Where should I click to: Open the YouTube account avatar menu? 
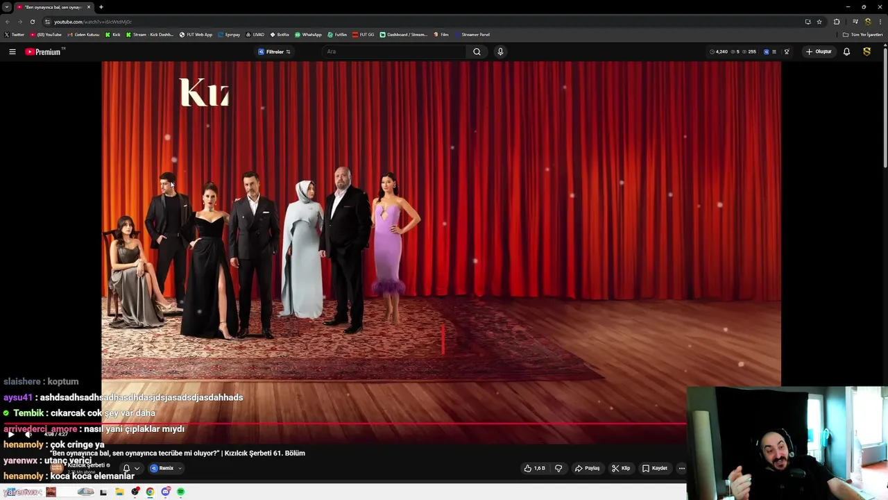[x=866, y=51]
